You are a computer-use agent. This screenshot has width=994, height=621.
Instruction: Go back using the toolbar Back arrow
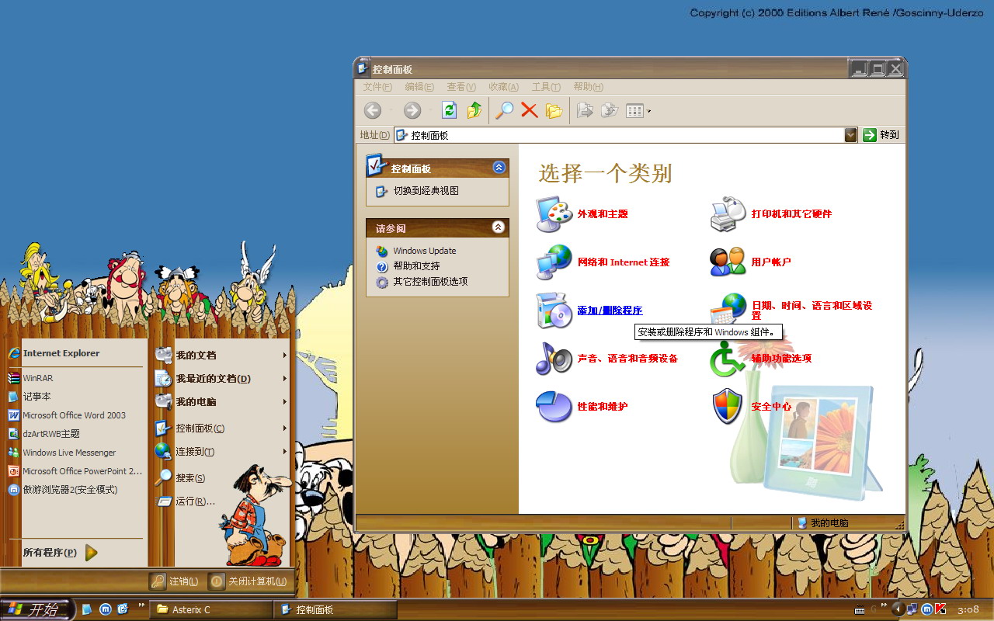[x=373, y=110]
